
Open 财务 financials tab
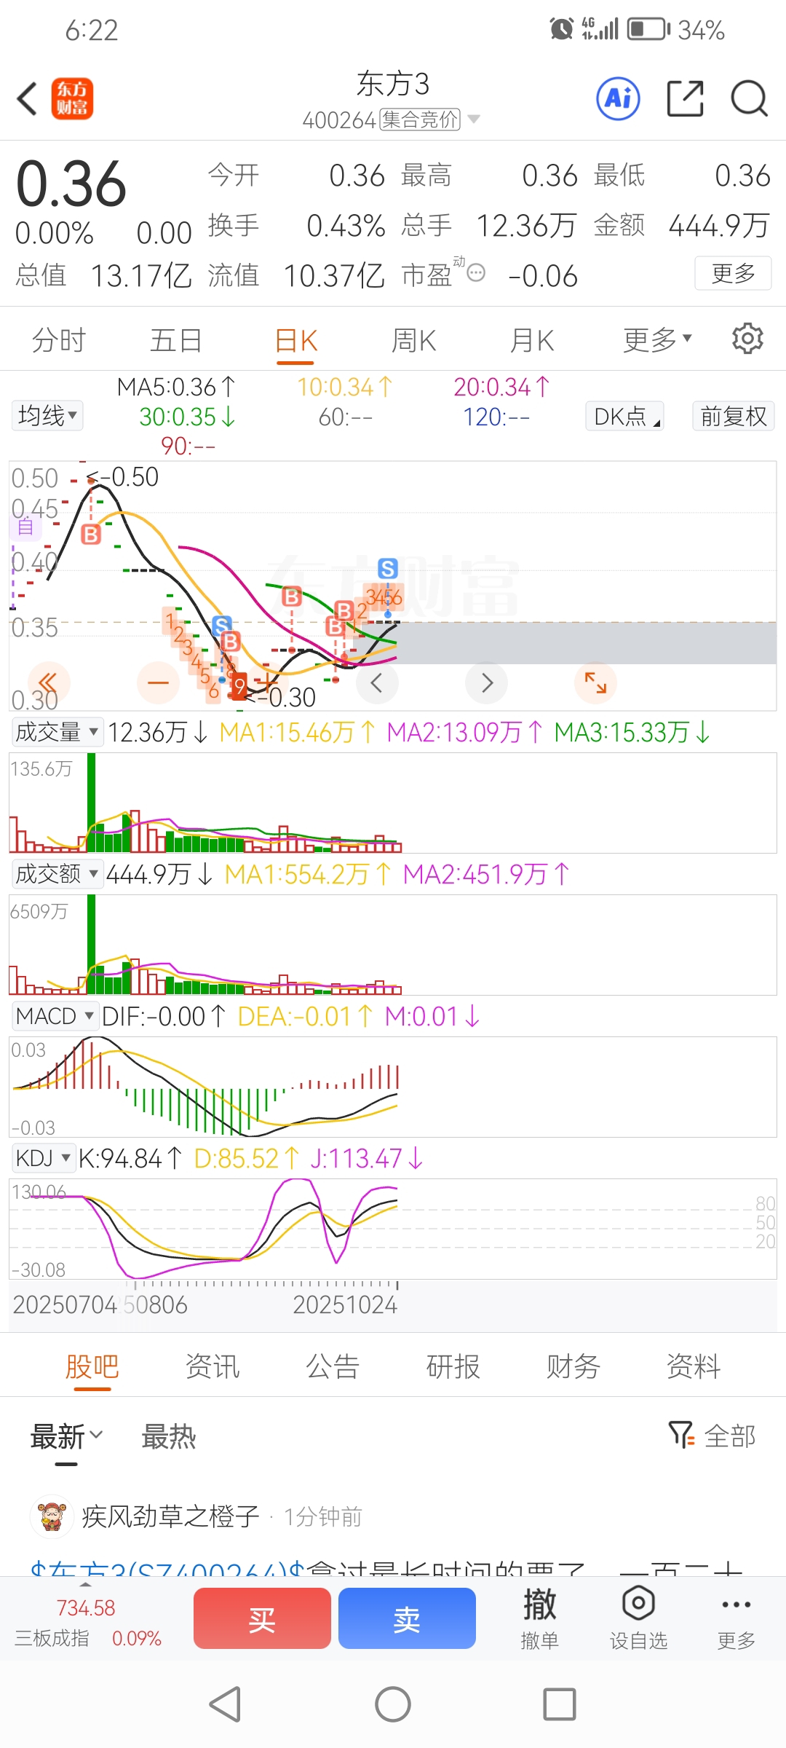pyautogui.click(x=573, y=1366)
